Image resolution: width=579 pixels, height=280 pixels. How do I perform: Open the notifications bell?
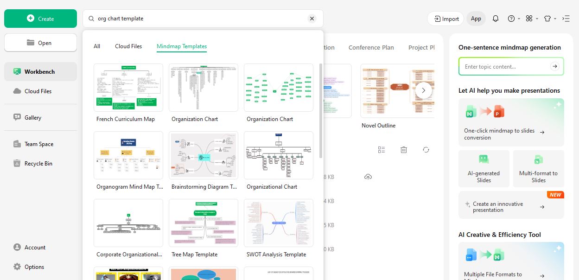tap(496, 19)
